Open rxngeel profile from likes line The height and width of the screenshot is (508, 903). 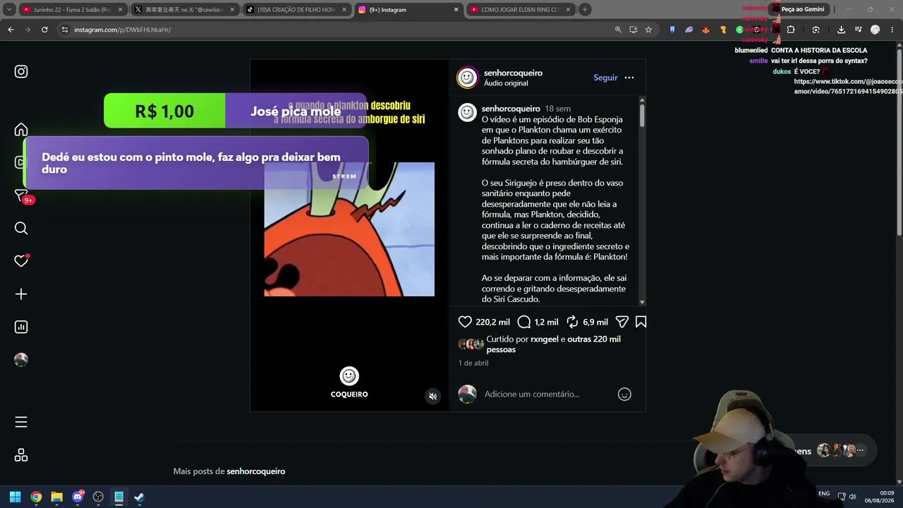[544, 339]
